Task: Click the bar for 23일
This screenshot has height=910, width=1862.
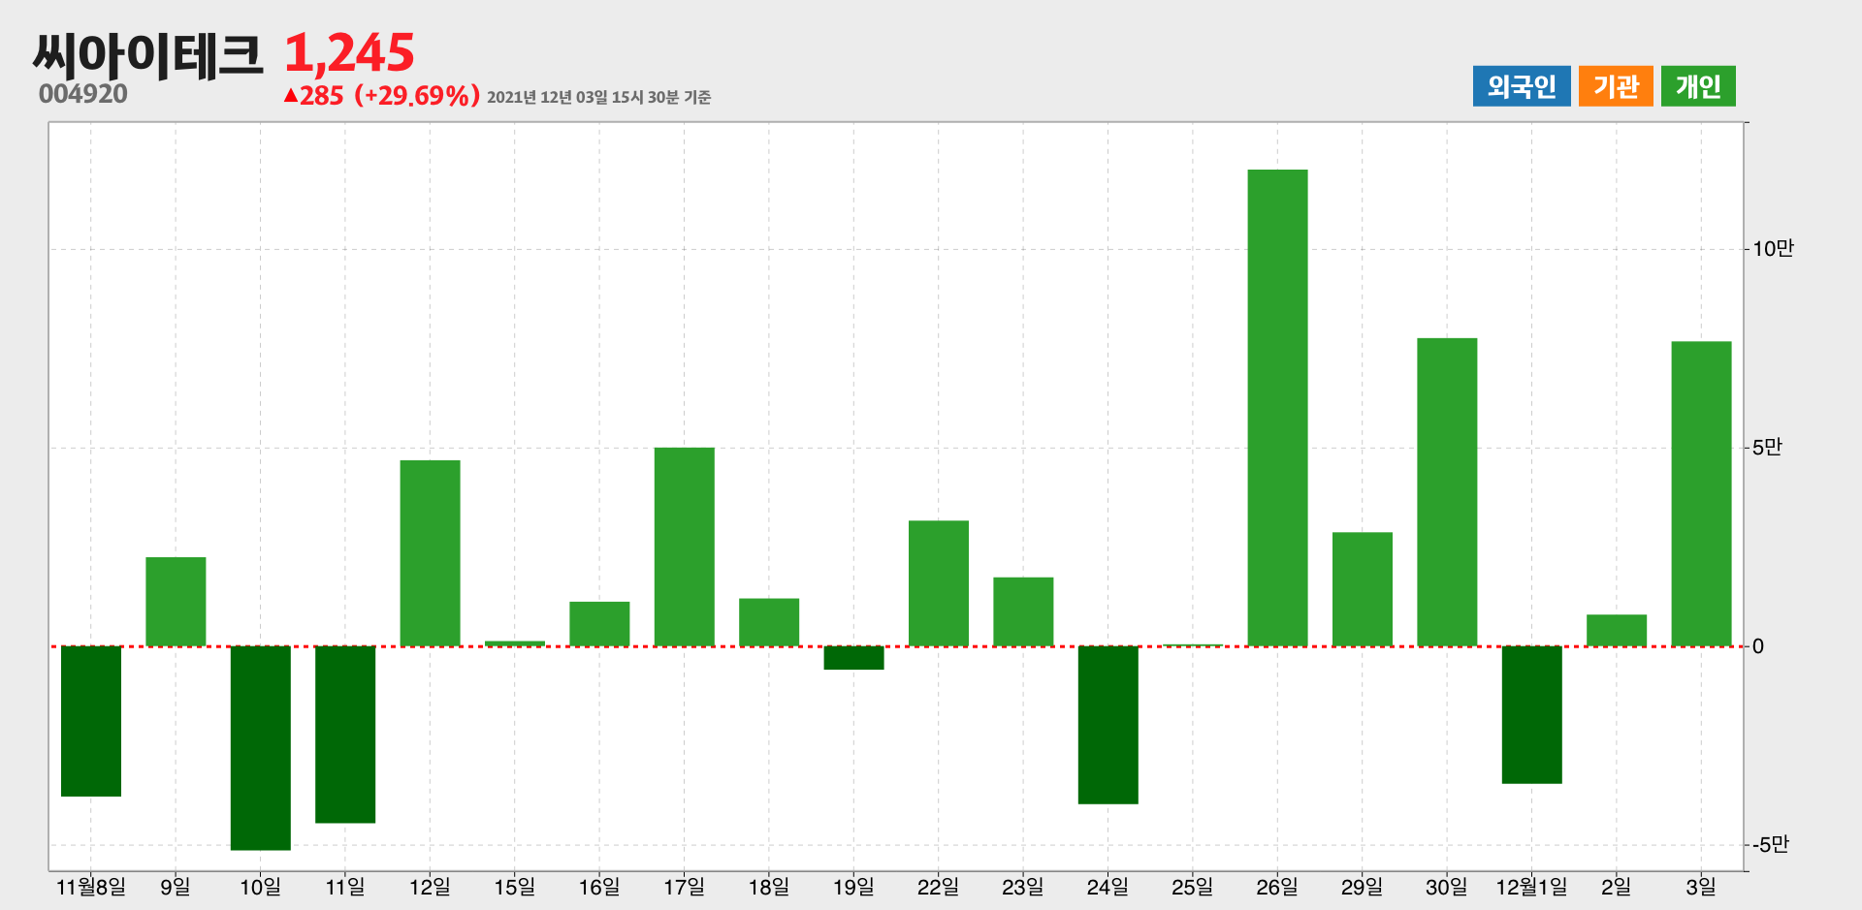Action: pos(1023,612)
